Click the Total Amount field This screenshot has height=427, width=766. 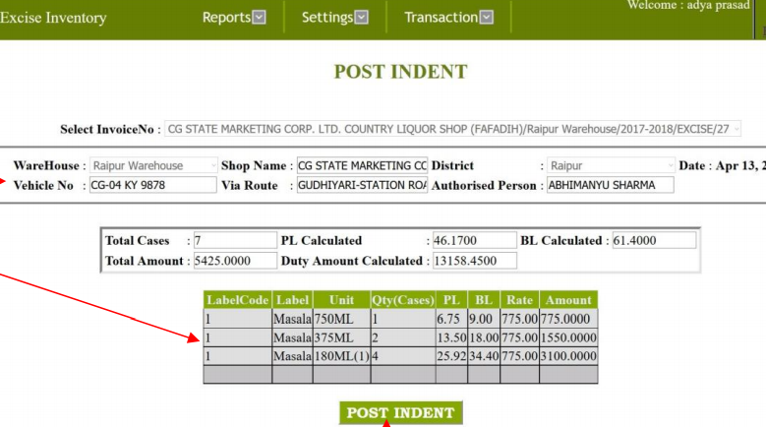(x=235, y=261)
